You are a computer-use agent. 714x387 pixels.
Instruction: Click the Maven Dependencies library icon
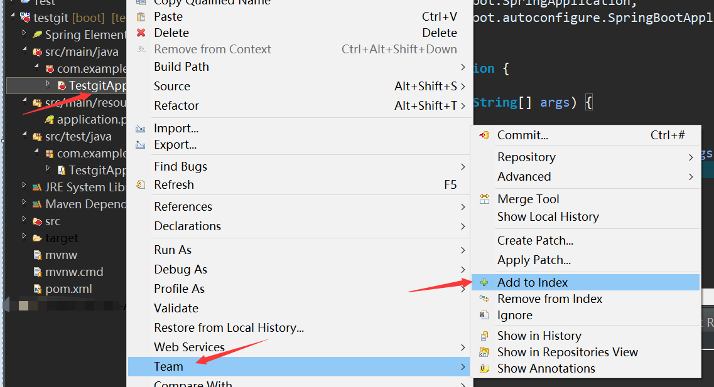tap(37, 204)
